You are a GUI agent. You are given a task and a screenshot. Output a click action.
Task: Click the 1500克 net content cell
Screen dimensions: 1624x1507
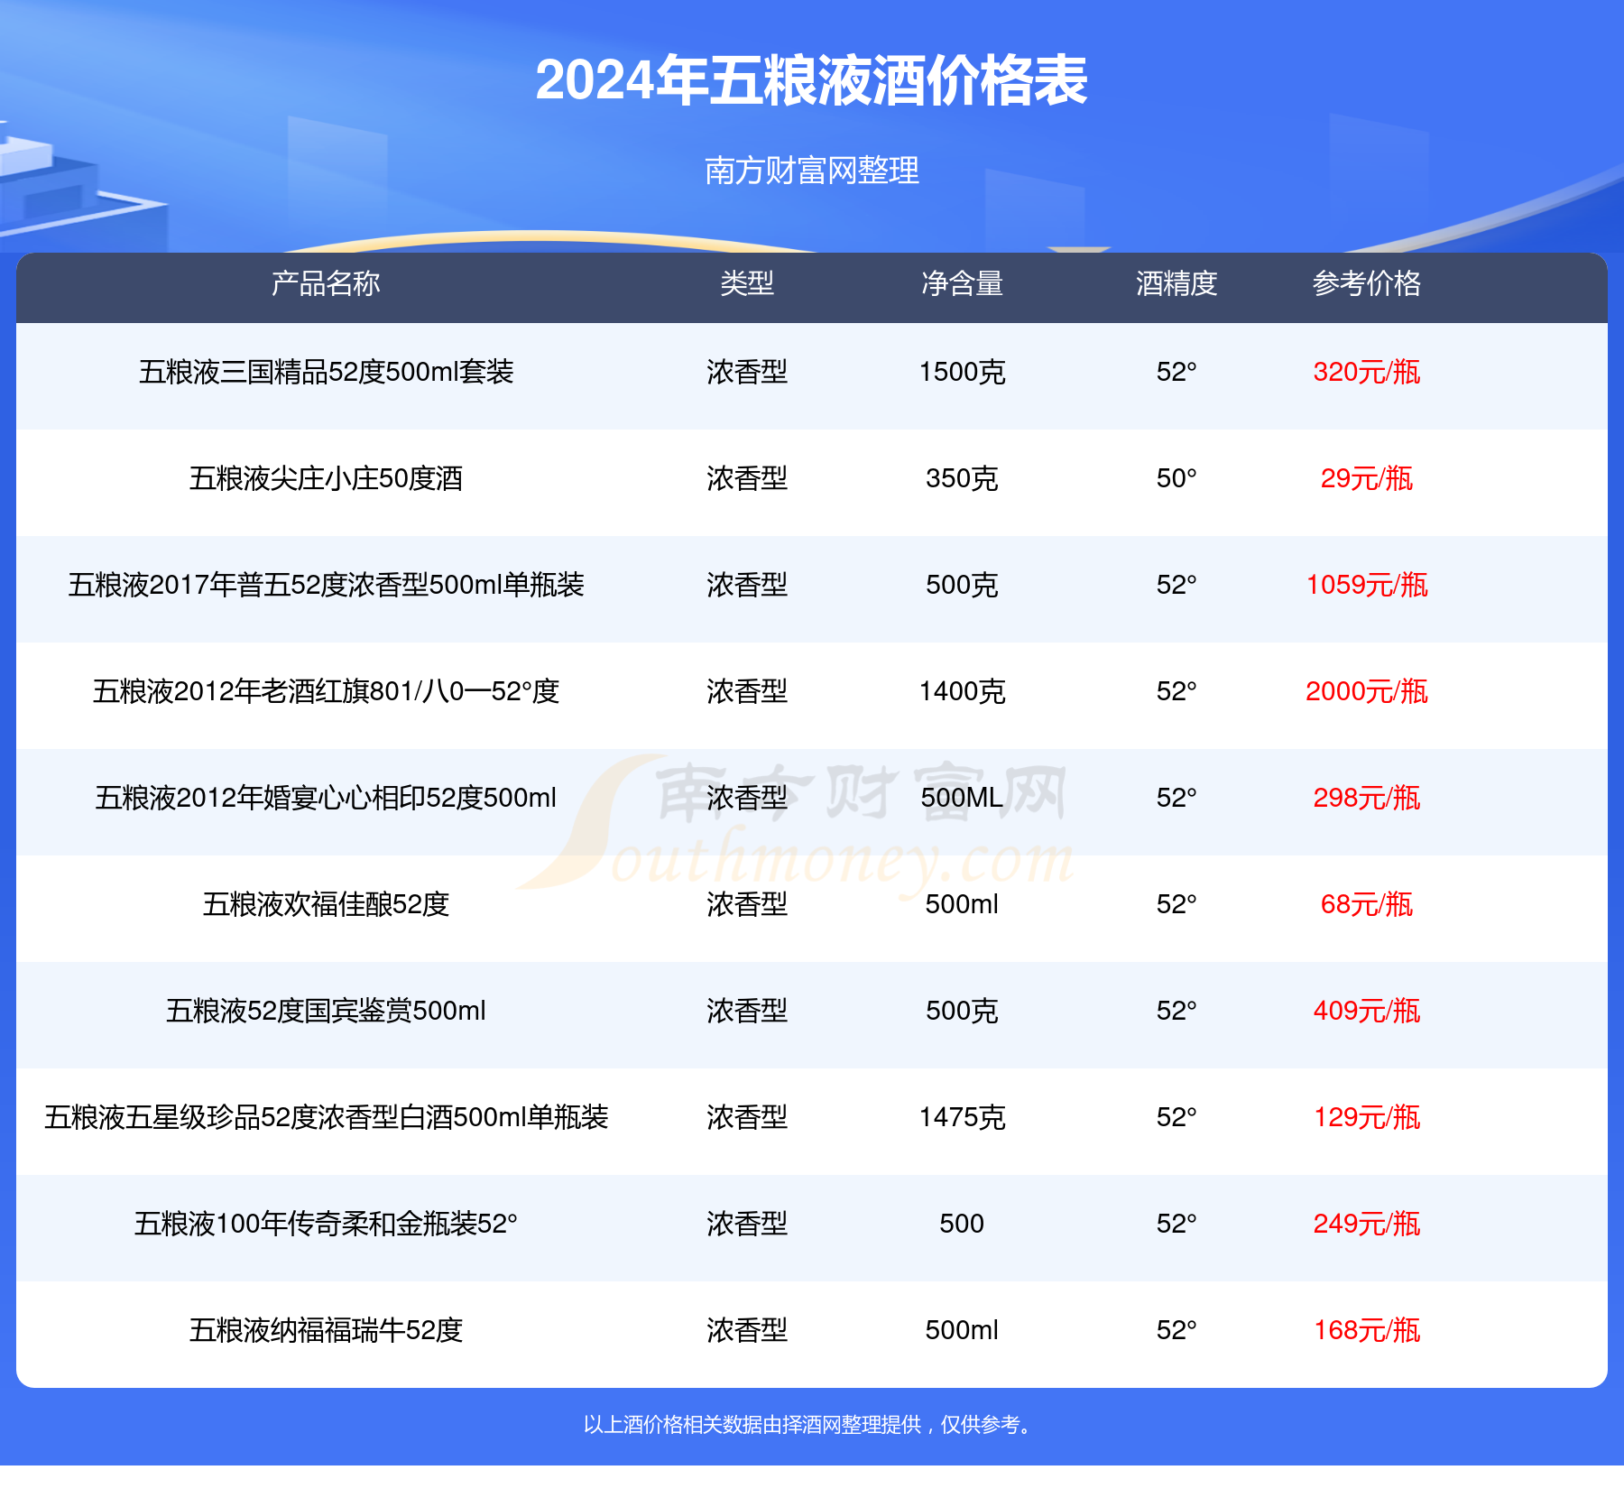click(x=962, y=372)
